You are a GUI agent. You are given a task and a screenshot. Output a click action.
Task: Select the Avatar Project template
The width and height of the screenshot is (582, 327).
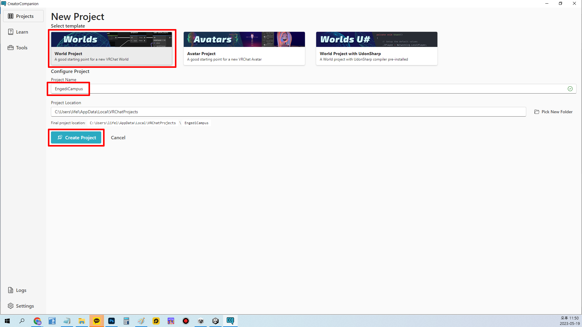(244, 48)
